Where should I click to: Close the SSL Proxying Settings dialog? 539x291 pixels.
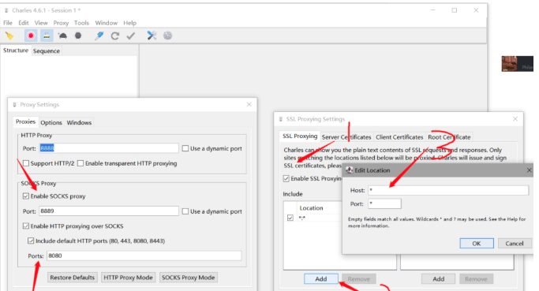(x=515, y=119)
